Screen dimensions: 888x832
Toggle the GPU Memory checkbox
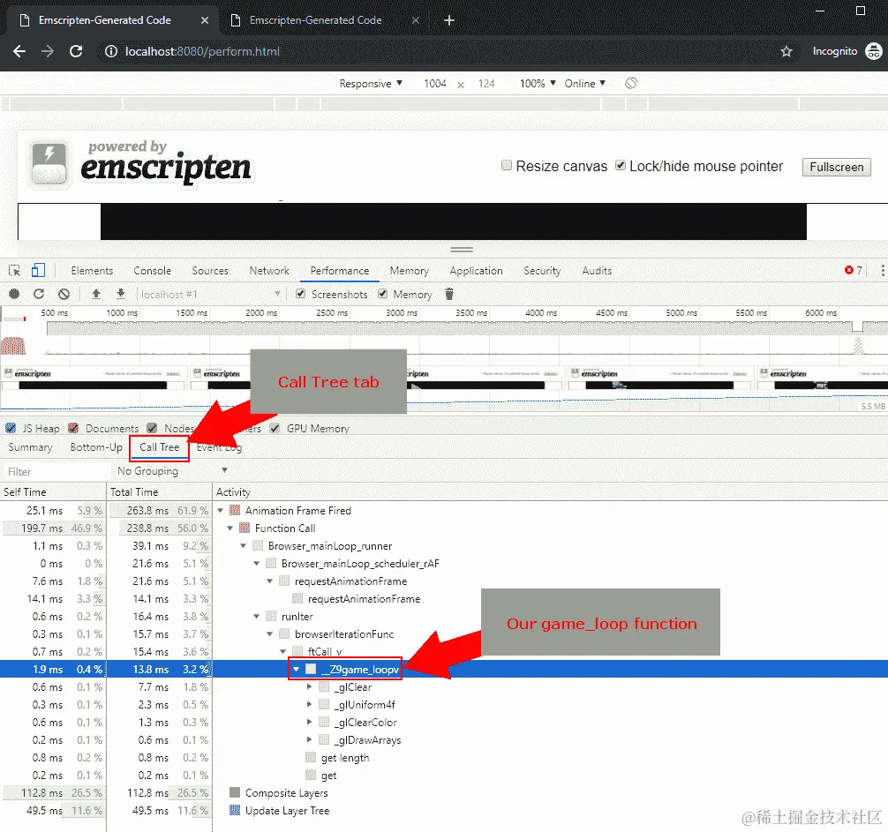(275, 428)
